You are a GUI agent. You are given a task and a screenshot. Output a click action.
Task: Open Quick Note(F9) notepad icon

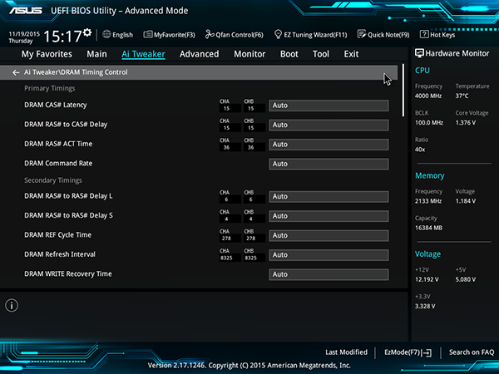point(362,34)
